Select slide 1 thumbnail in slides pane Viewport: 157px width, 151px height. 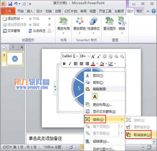[x=15, y=59]
